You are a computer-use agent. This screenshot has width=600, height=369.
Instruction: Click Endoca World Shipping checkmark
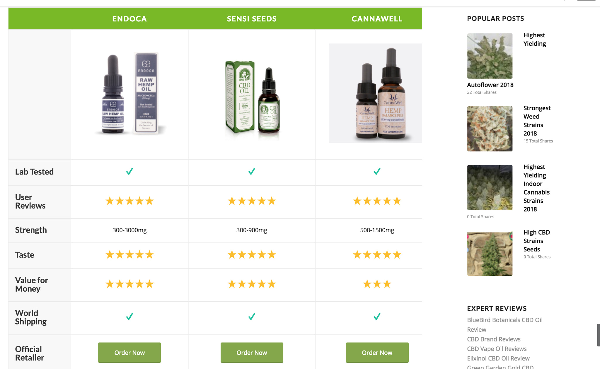(129, 316)
